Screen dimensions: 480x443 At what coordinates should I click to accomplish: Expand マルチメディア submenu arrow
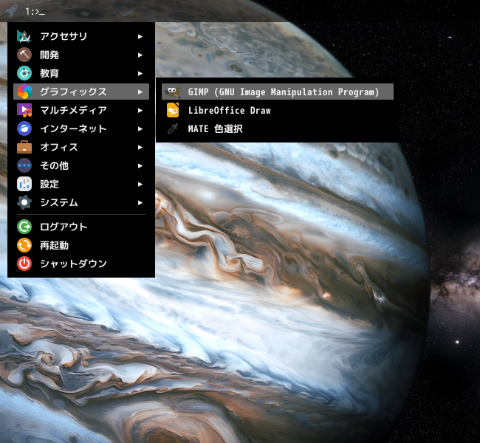pyautogui.click(x=140, y=110)
